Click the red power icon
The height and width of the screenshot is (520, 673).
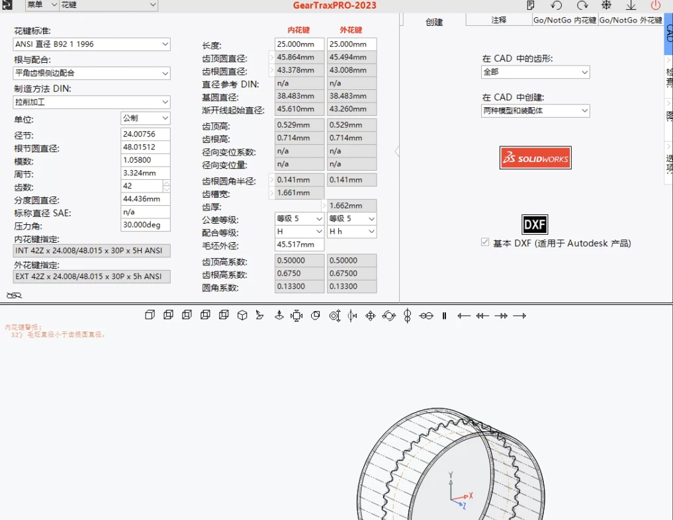pos(656,5)
